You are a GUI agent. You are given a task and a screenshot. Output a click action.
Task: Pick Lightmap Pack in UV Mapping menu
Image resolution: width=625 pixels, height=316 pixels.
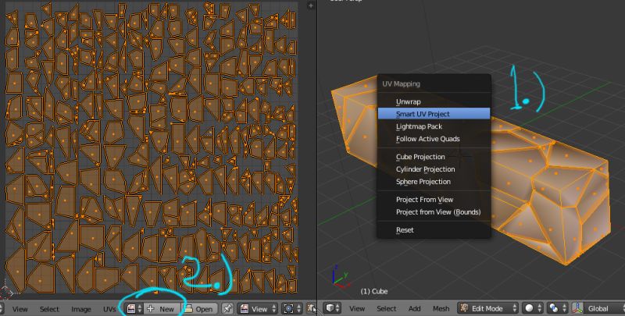(x=434, y=126)
